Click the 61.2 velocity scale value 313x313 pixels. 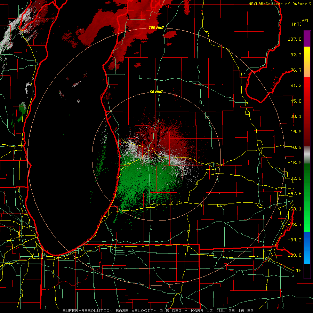pyautogui.click(x=296, y=86)
